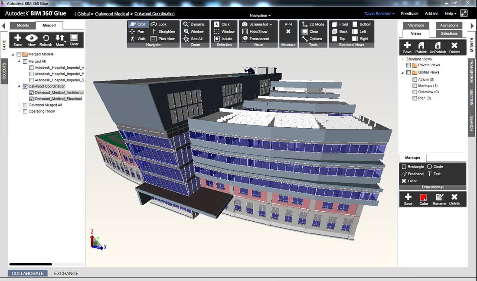This screenshot has width=477, height=281.
Task: Open Tools Options
Action: tap(312, 39)
